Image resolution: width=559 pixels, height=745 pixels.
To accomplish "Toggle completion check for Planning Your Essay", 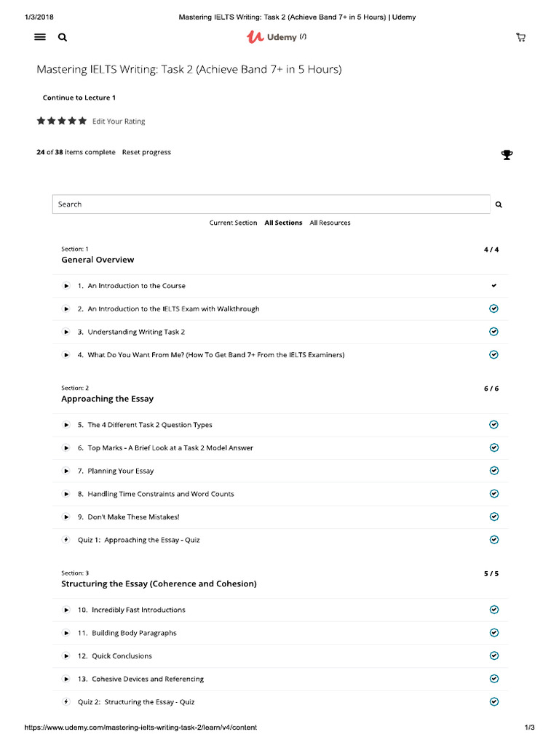I will (494, 471).
